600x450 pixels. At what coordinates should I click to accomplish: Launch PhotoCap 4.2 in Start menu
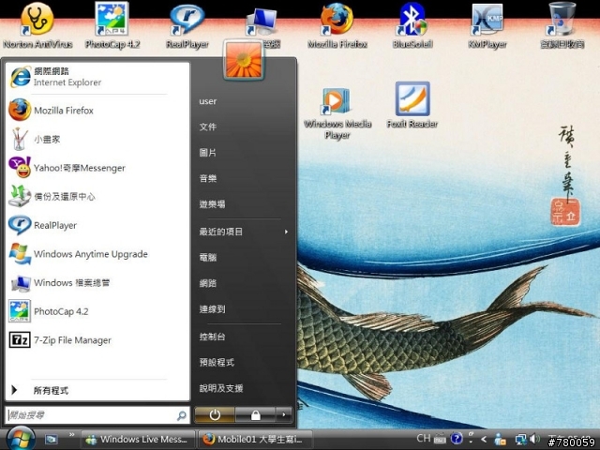(x=97, y=311)
